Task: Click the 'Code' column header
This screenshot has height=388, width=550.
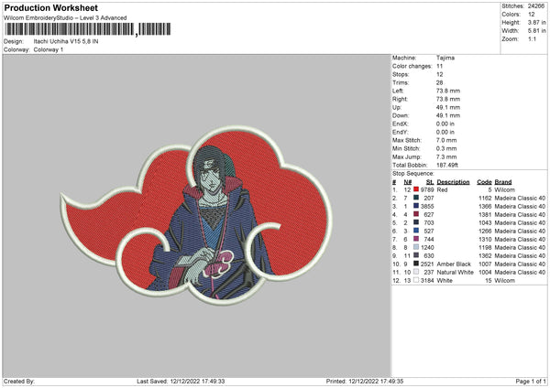Action: click(x=484, y=182)
